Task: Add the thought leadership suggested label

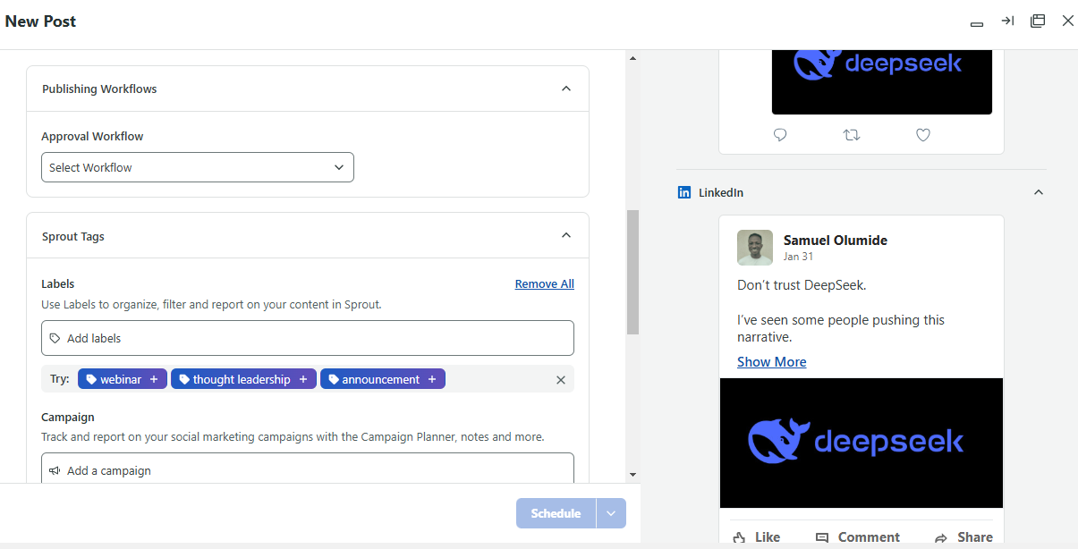Action: coord(243,379)
